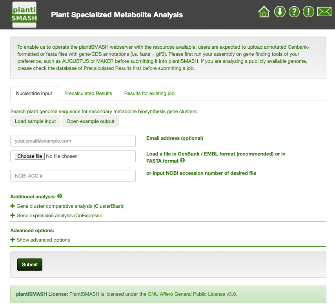Open the Help question mark icon
Image resolution: width=335 pixels, height=306 pixels.
coord(294,11)
